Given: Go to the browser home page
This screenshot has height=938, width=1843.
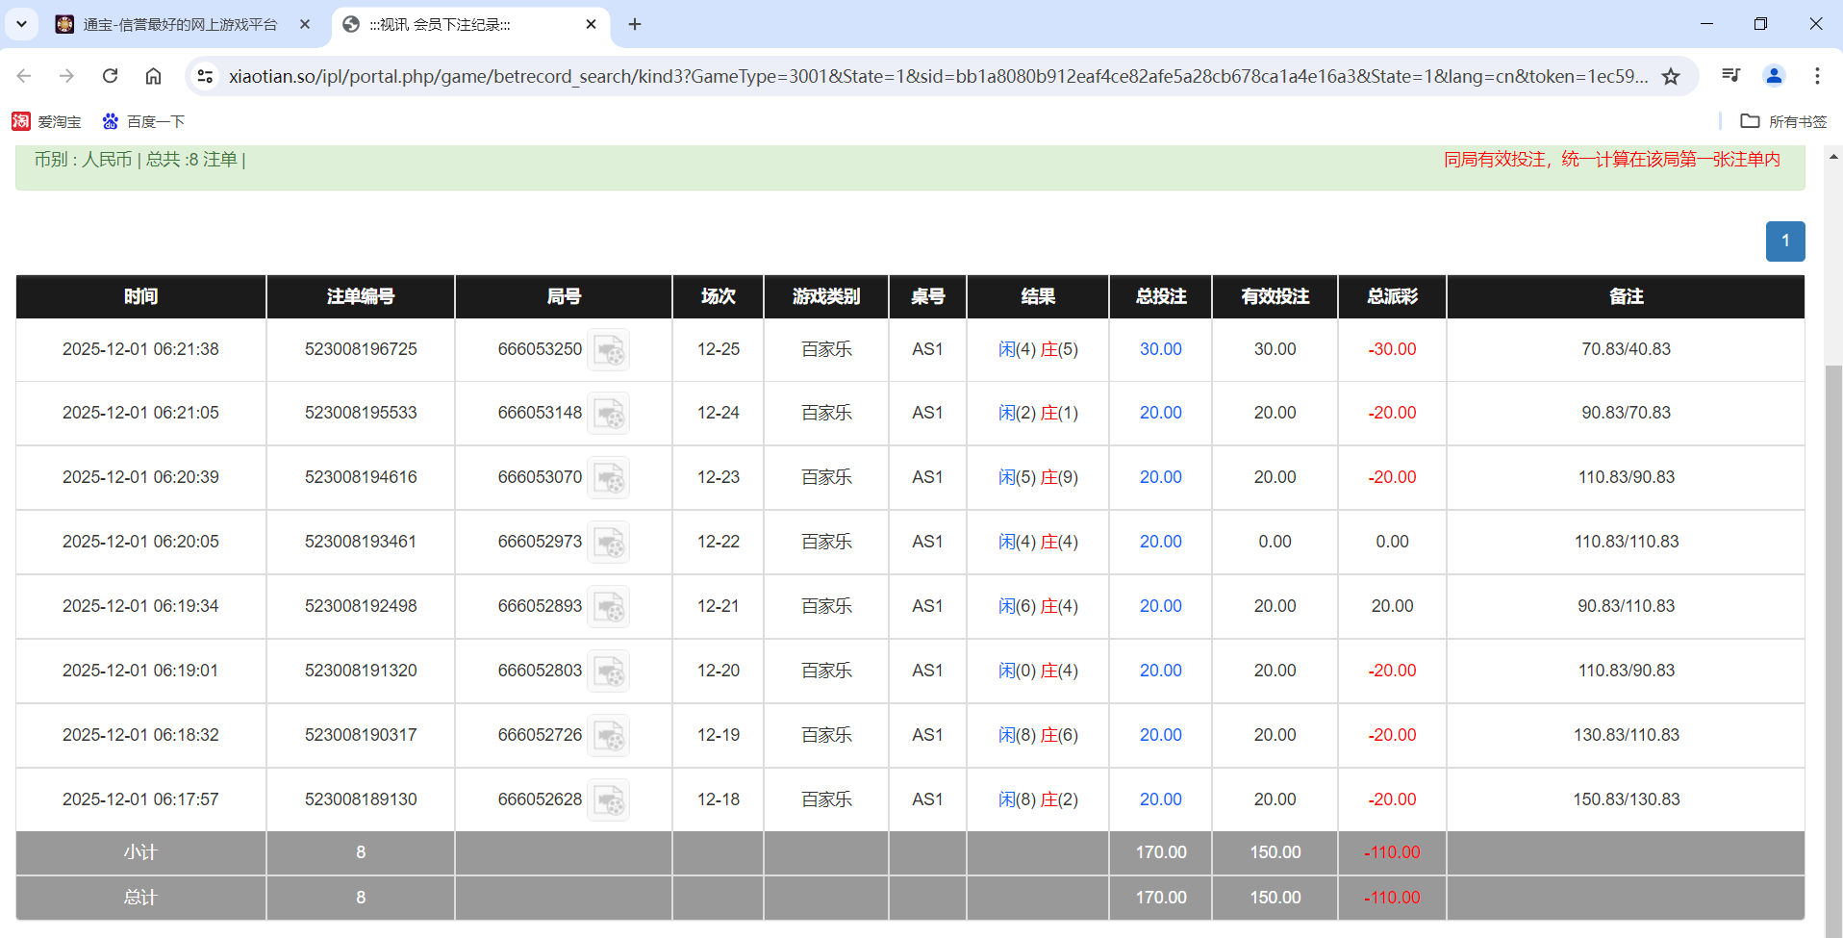Looking at the screenshot, I should [153, 76].
